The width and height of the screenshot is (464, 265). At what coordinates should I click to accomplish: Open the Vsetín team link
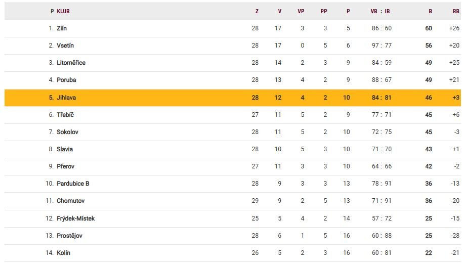[65, 46]
